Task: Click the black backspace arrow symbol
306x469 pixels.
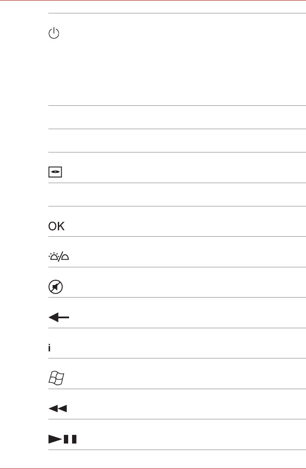Action: tap(58, 318)
